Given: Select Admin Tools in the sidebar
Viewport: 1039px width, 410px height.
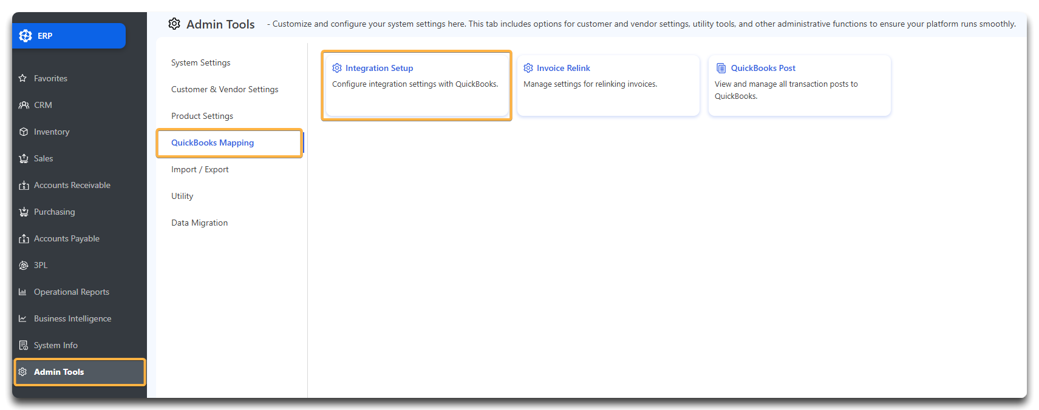Looking at the screenshot, I should click(80, 372).
